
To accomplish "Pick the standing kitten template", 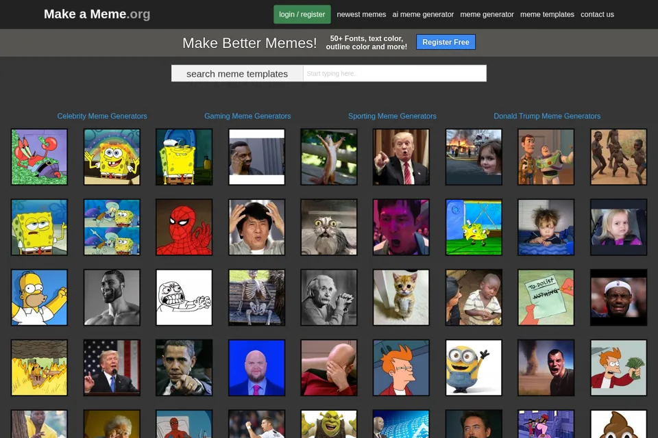I will (x=401, y=298).
